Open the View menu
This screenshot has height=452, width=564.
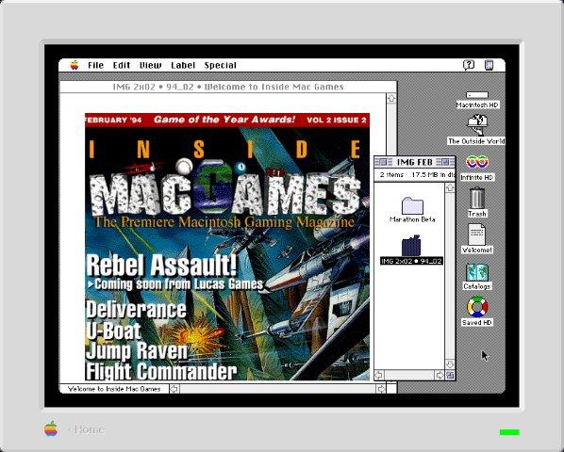150,65
